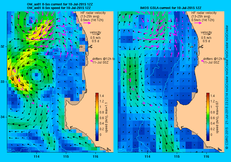231x162 pixels.
Task: Click the left map speed color bar
Action: click(x=97, y=117)
